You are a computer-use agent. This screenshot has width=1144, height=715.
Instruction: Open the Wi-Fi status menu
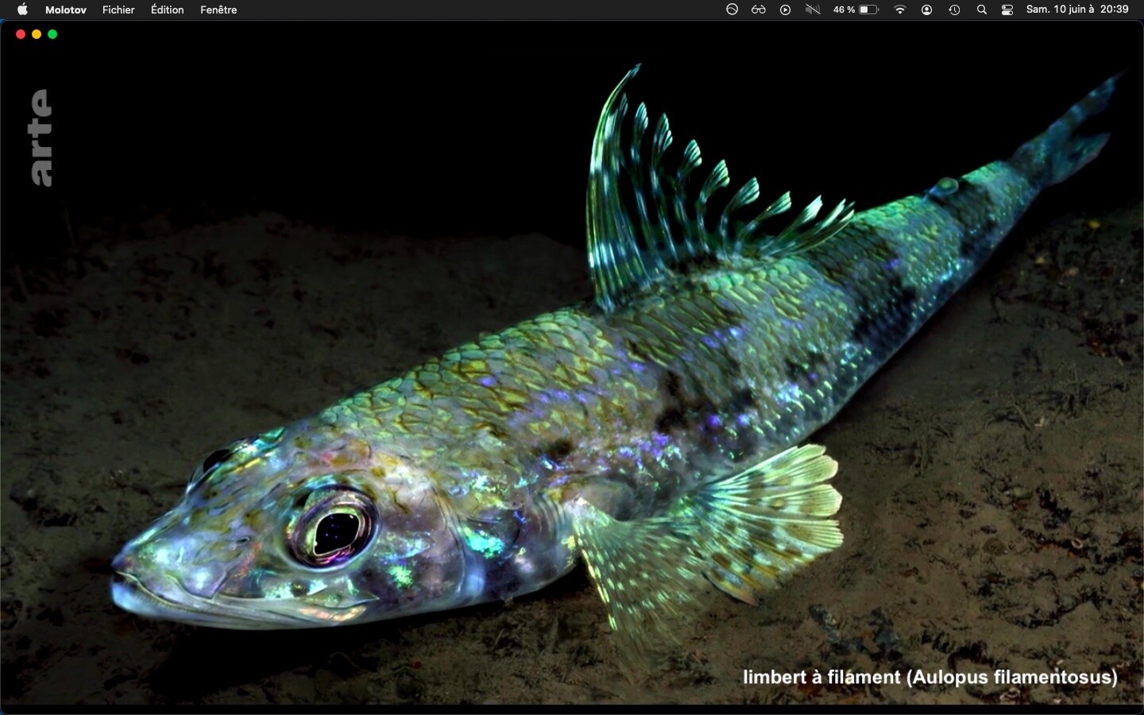pos(900,10)
